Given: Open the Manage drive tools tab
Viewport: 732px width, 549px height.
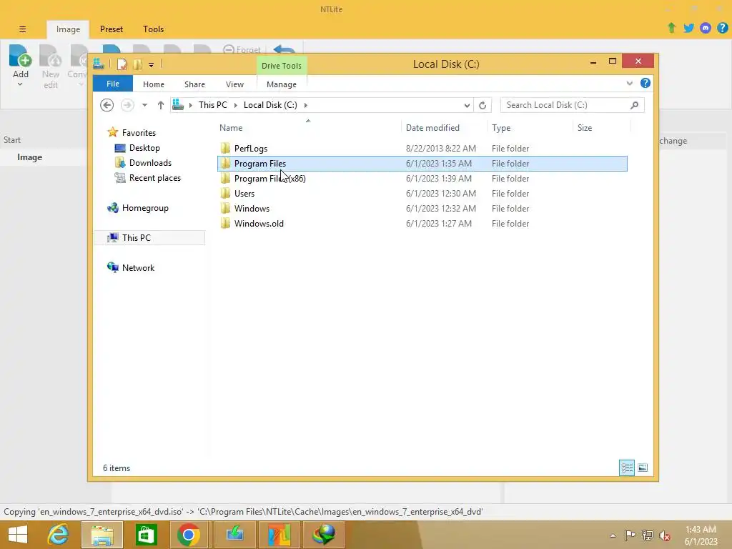Looking at the screenshot, I should click(282, 84).
